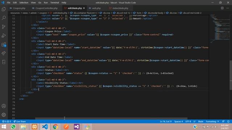232x130 pixels.
Task: Open the Source Control view
Action: pyautogui.click(x=4, y=27)
